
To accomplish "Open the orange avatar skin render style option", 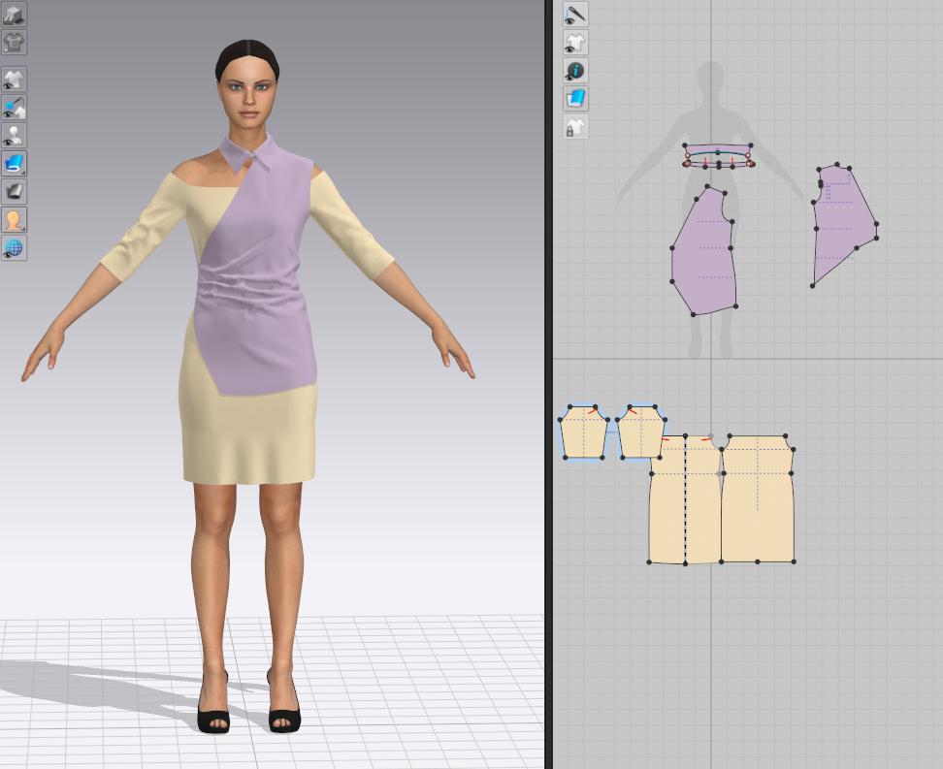I will click(x=14, y=220).
